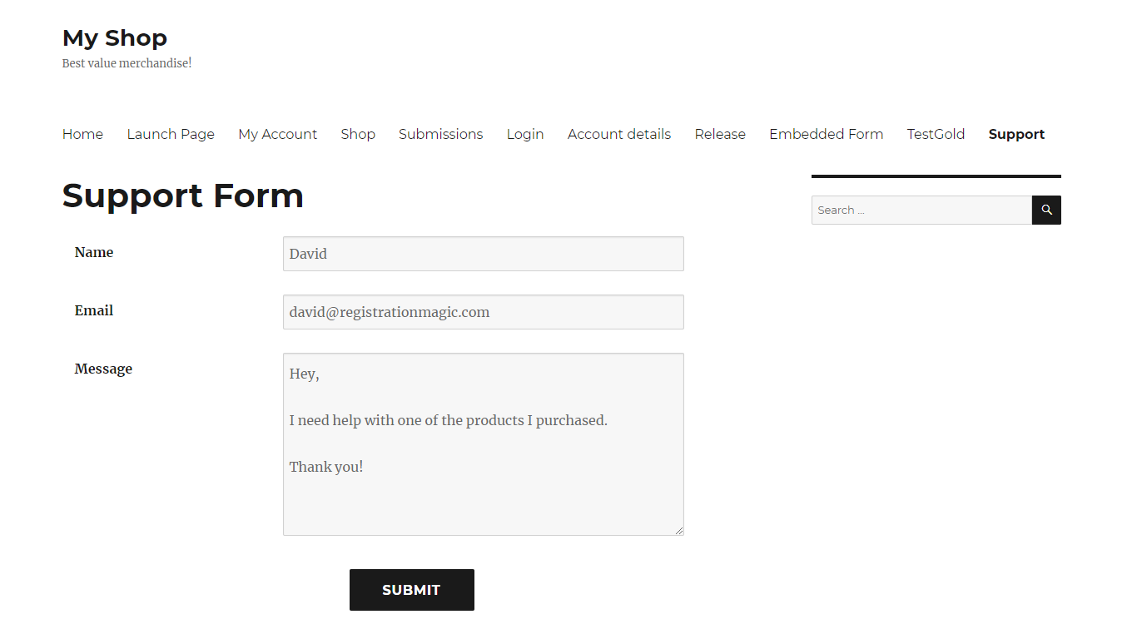Focus the sidebar Search box
1137x639 pixels.
(921, 210)
